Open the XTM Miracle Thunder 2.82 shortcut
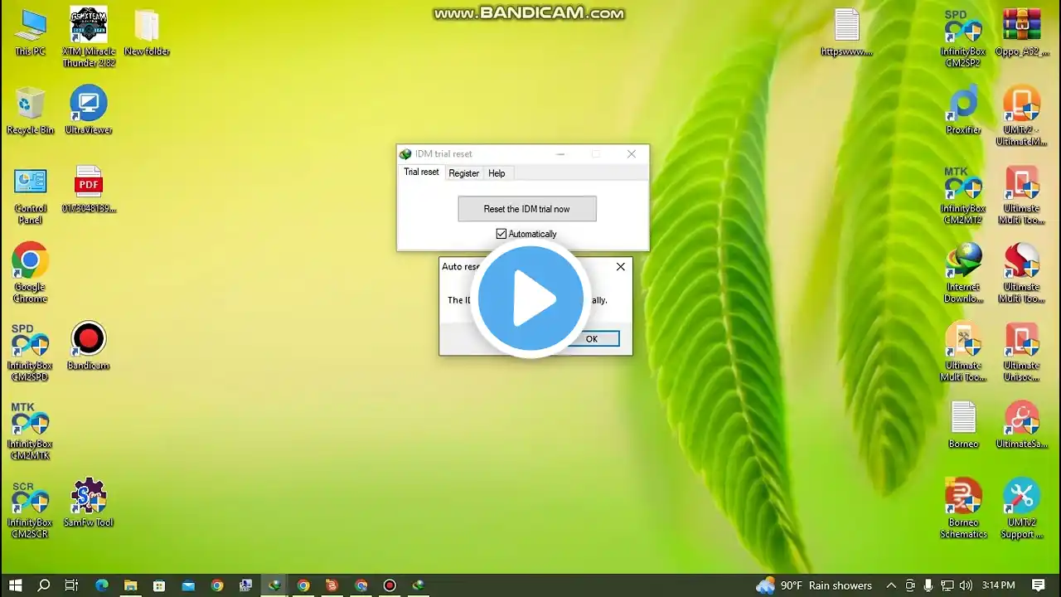 pyautogui.click(x=88, y=27)
